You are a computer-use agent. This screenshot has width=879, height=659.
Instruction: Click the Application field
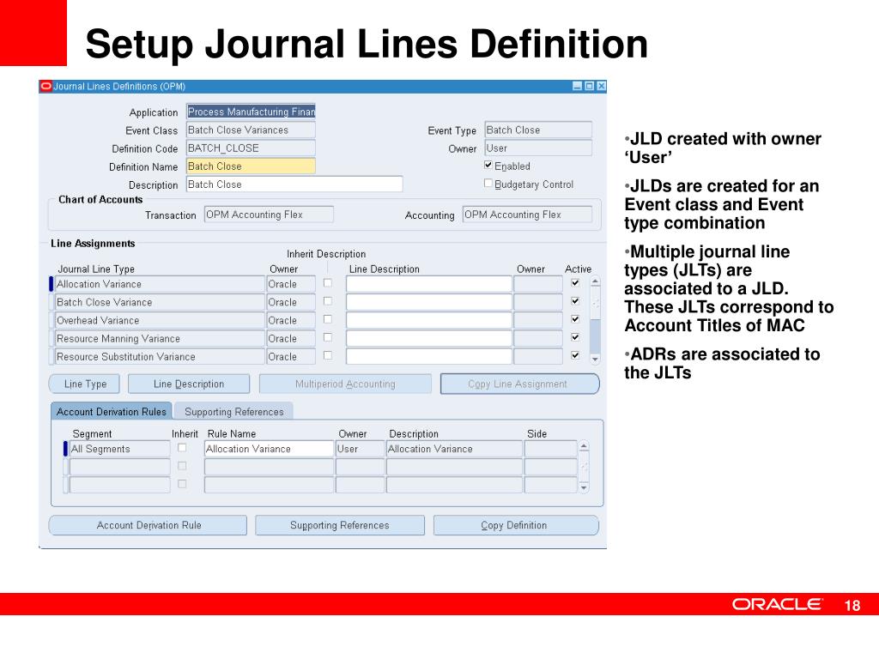click(251, 112)
